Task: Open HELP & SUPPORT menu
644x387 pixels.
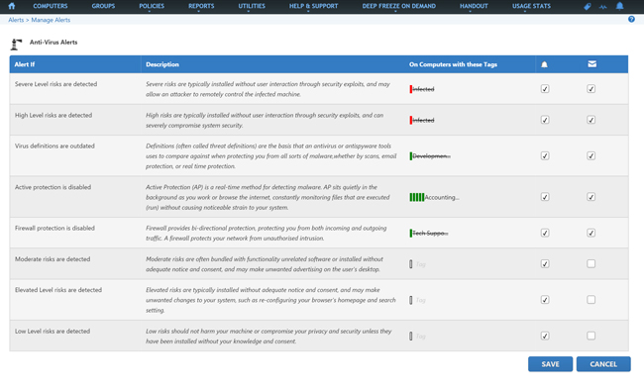Action: pyautogui.click(x=313, y=6)
